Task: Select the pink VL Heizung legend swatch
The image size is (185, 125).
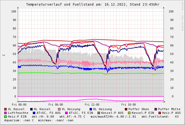Action: pos(59,109)
